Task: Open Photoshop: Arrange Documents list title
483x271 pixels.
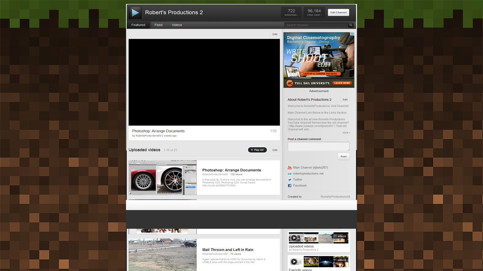Action: 231,170
